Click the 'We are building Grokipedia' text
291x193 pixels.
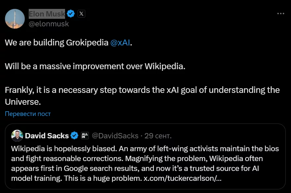click(x=56, y=43)
